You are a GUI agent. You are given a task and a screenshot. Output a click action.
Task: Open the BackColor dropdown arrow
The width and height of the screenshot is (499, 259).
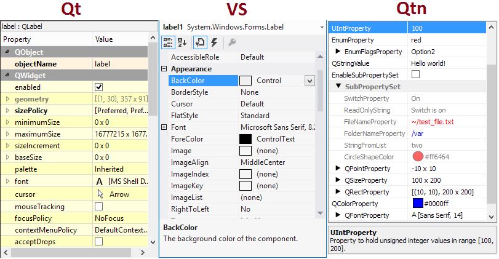pos(309,81)
